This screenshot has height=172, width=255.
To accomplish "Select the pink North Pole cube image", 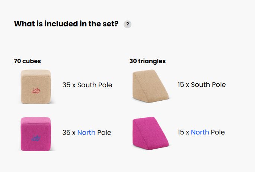I will tap(36, 133).
